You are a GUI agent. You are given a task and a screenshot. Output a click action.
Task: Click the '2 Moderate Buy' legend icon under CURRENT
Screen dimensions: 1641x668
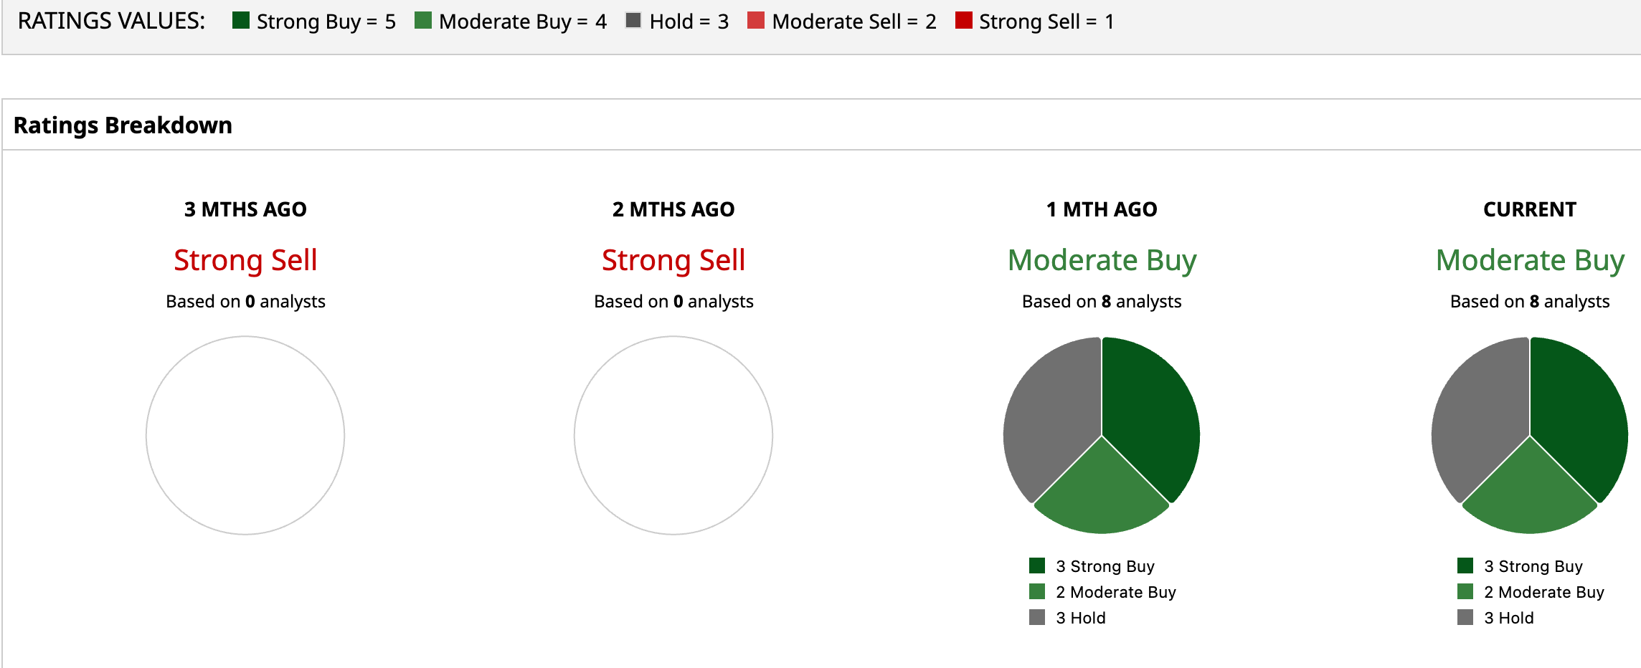tap(1465, 592)
